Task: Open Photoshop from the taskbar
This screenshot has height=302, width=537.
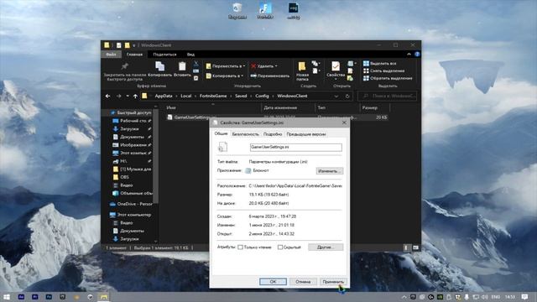Action: point(49,297)
